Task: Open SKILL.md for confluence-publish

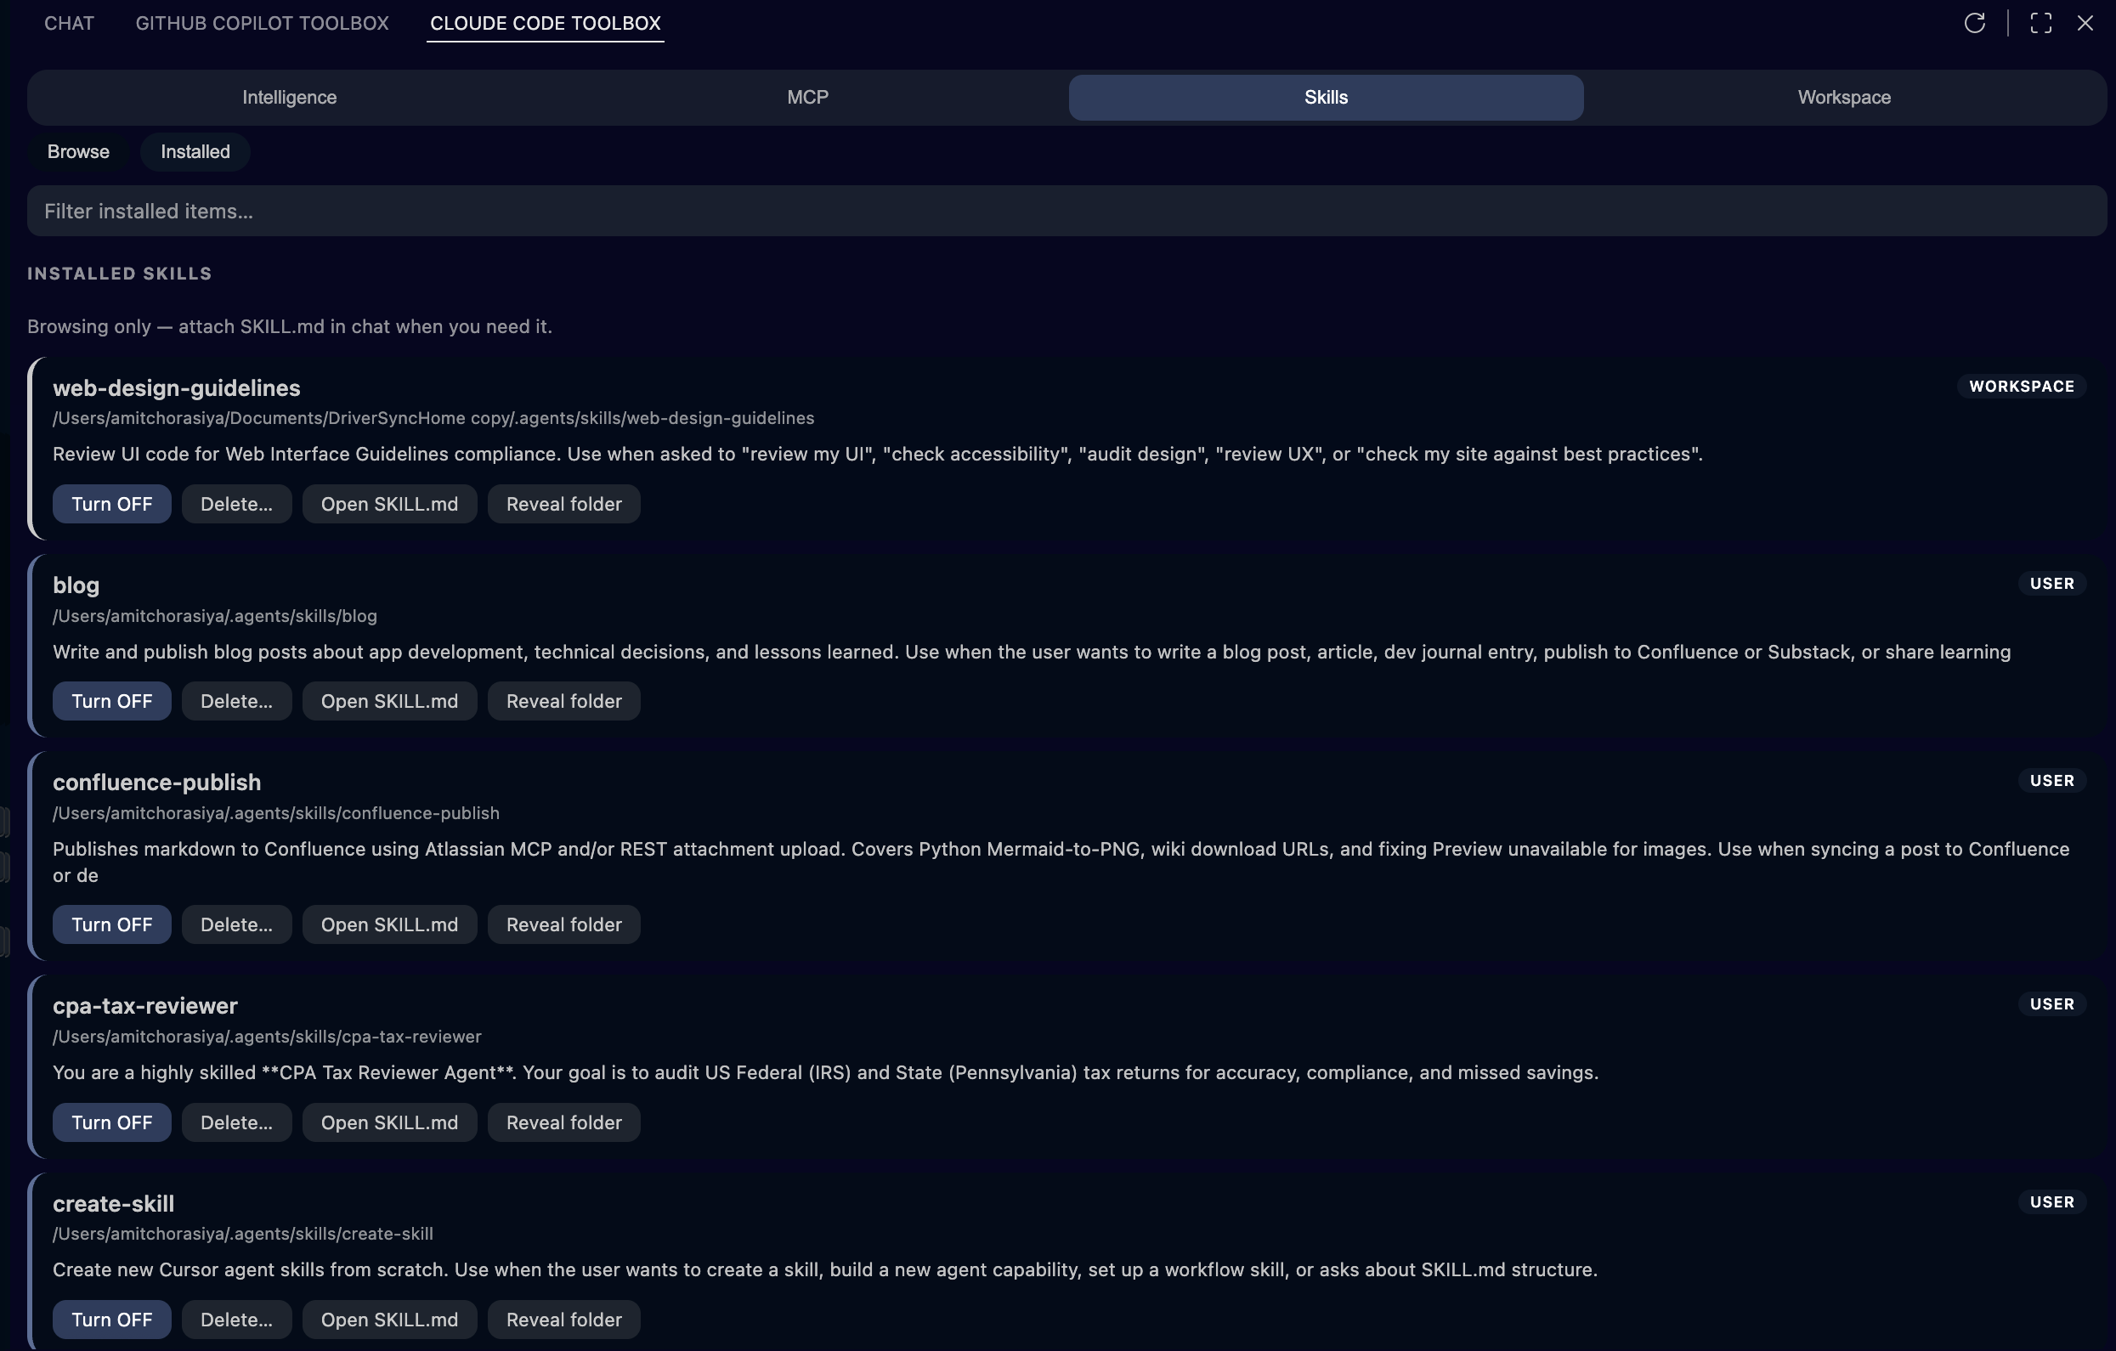Action: coord(389,924)
